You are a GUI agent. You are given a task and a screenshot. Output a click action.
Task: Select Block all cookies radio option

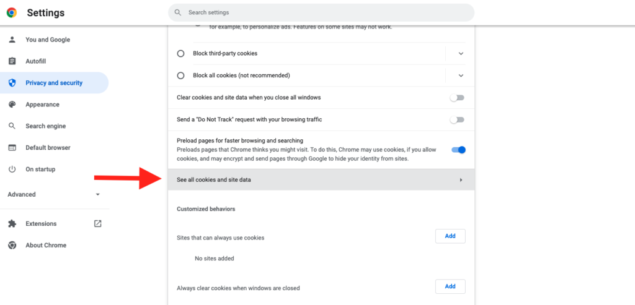point(181,75)
